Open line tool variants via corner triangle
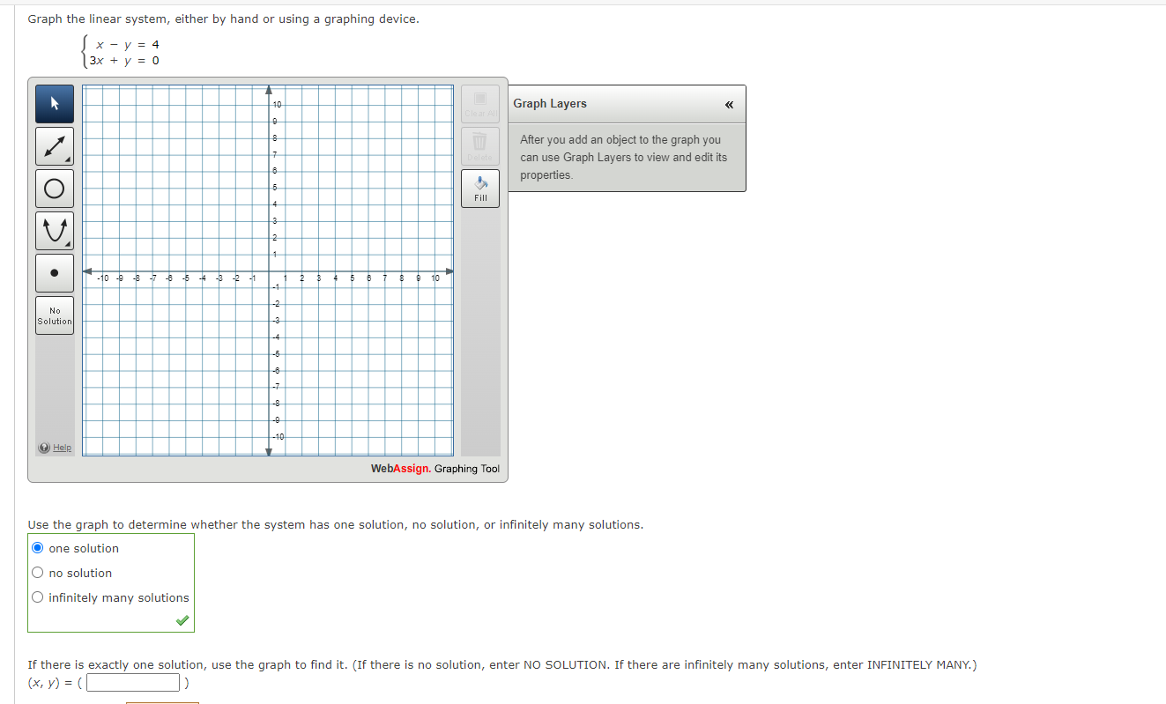Viewport: 1166px width, 704px height. coord(66,158)
